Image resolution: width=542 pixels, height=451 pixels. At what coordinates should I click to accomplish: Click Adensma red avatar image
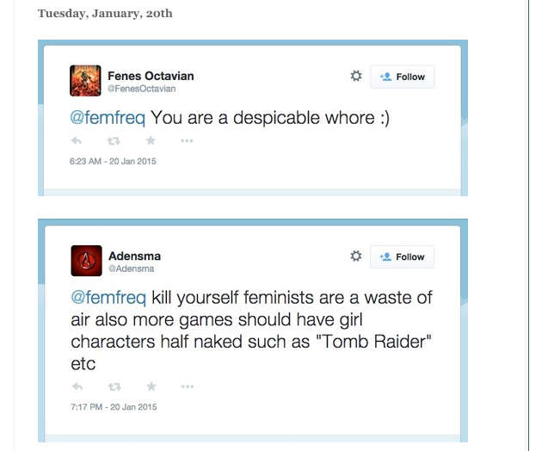click(86, 261)
